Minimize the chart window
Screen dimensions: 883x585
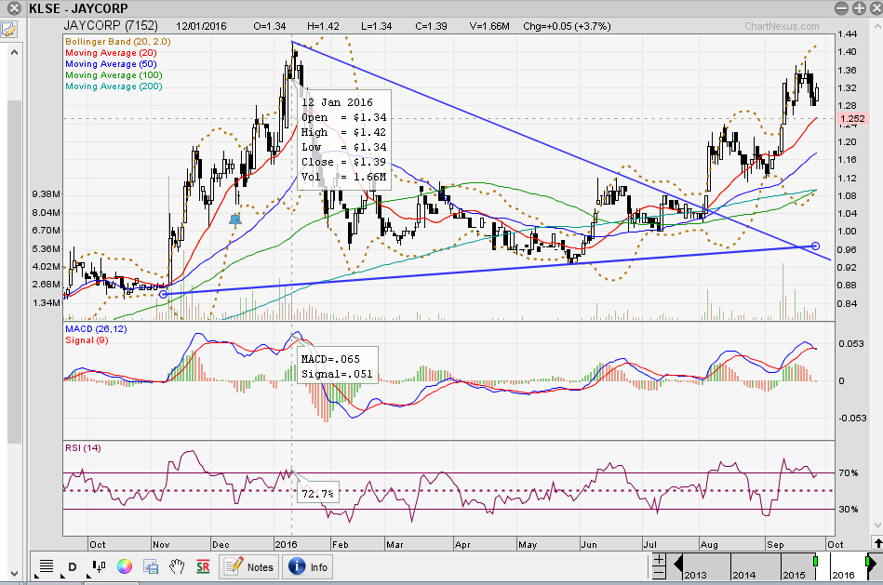[x=841, y=8]
